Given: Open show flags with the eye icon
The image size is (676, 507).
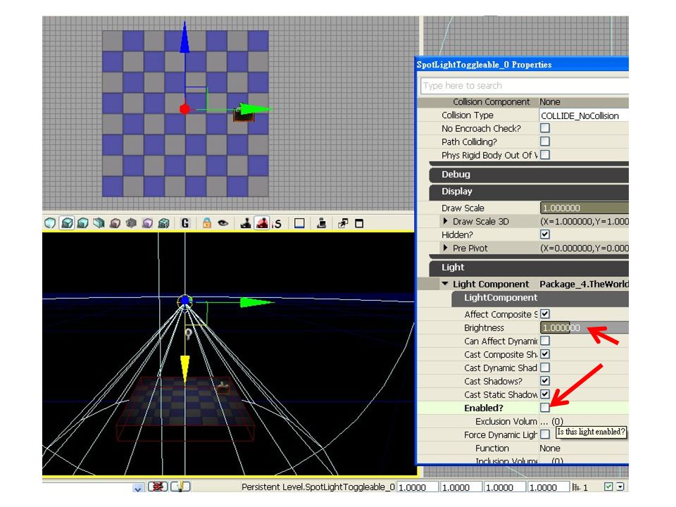Looking at the screenshot, I should coord(223,223).
